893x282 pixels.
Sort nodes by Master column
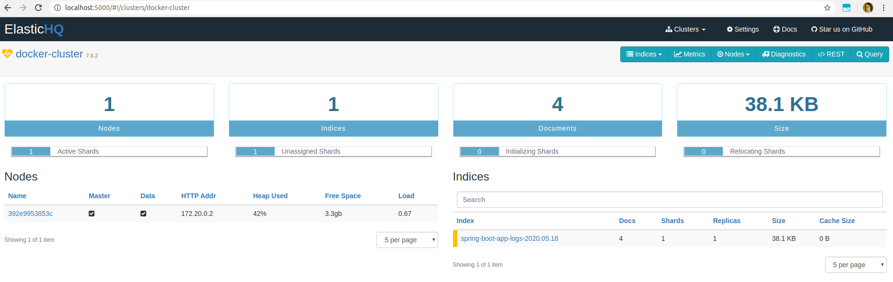99,196
